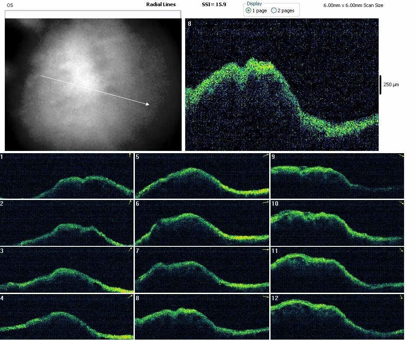The height and width of the screenshot is (340, 415).
Task: Open radial scan thumbnail 10
Action: (x=338, y=223)
